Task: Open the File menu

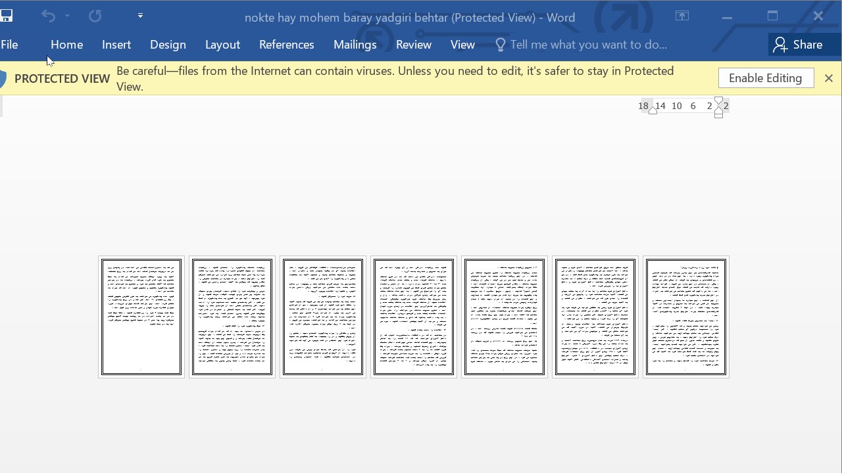Action: coord(9,45)
